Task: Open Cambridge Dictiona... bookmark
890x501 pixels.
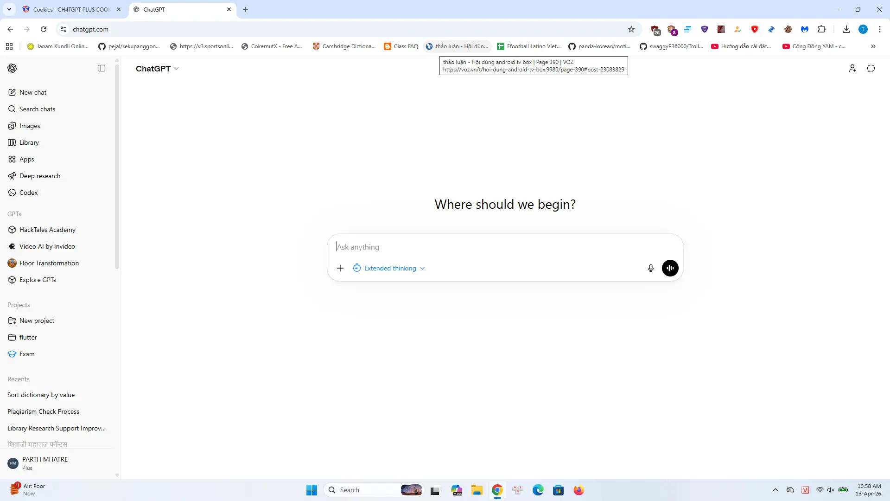Action: point(344,46)
